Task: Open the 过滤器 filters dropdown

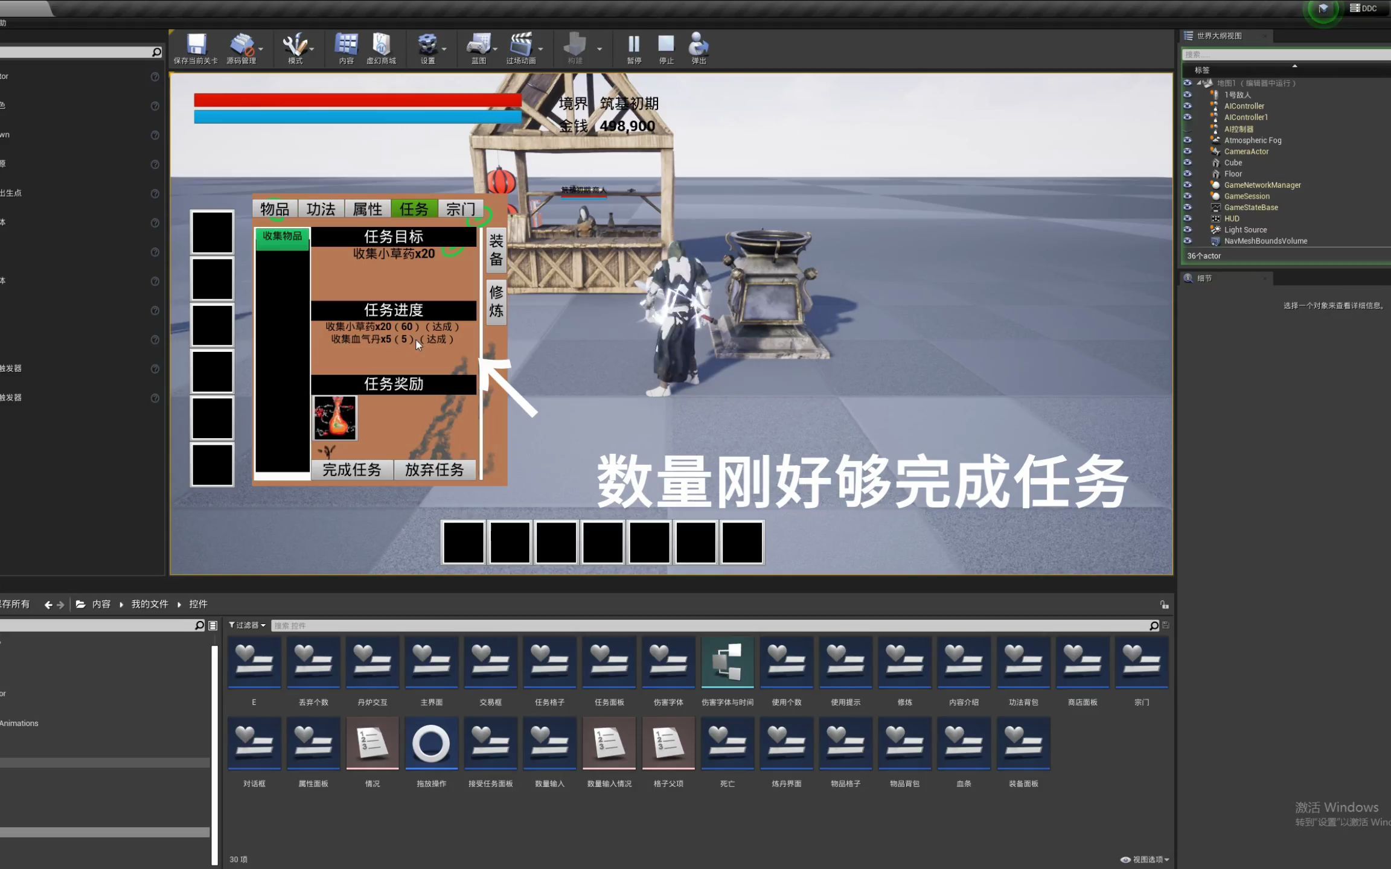Action: [x=248, y=625]
